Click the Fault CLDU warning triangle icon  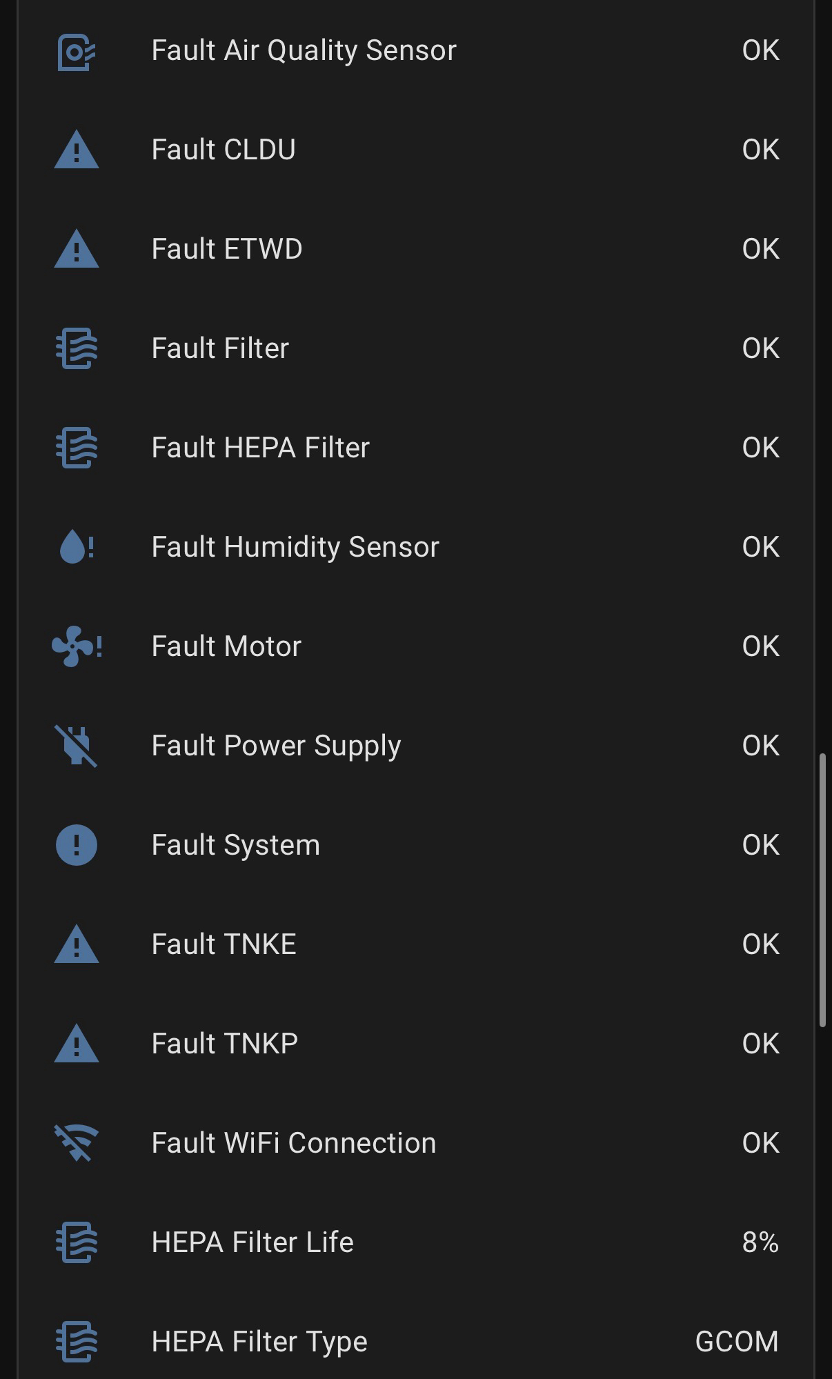(76, 150)
